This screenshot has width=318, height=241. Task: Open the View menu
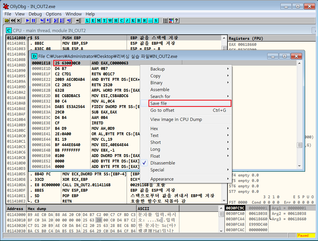click(20, 14)
